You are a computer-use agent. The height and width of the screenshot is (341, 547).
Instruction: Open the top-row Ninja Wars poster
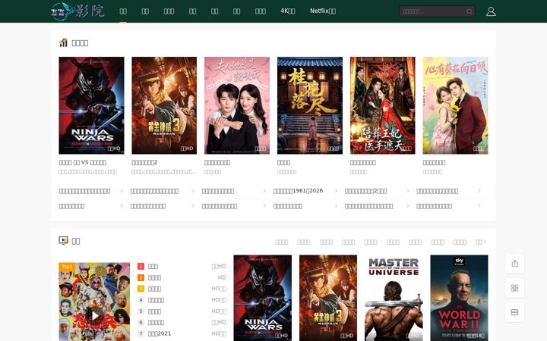[91, 105]
